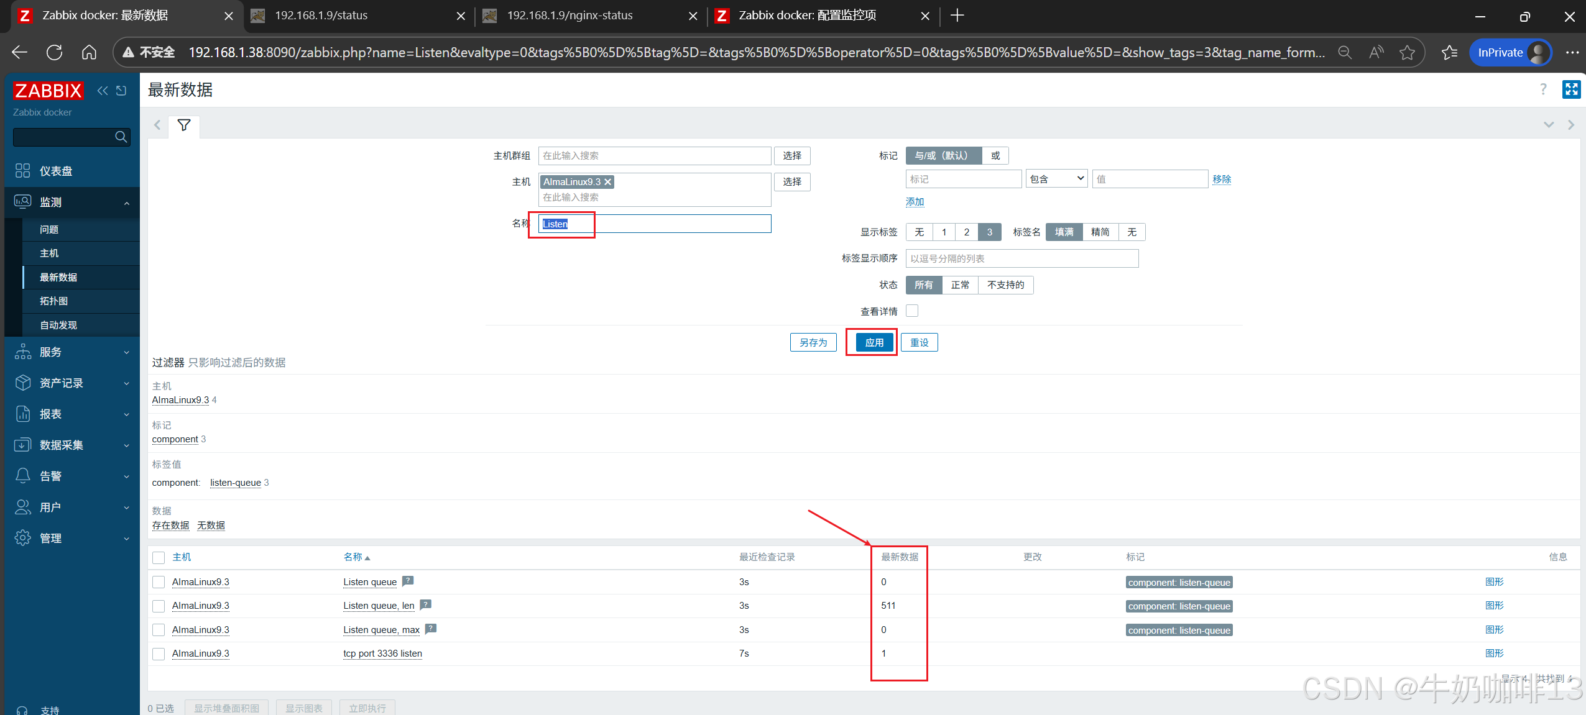Select the Listen queue row checkbox
This screenshot has height=715, width=1586.
[x=159, y=582]
